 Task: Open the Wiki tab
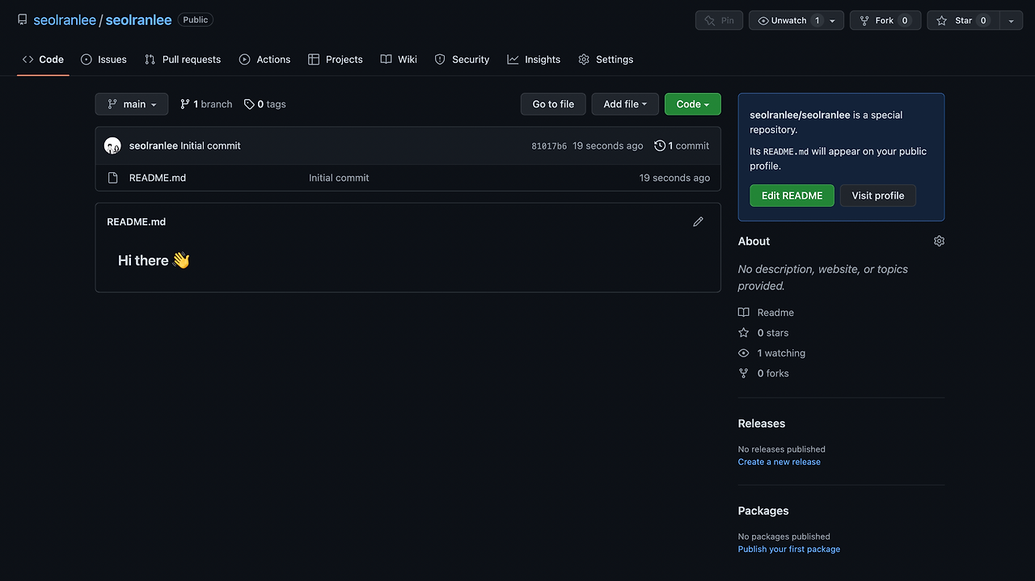[399, 60]
